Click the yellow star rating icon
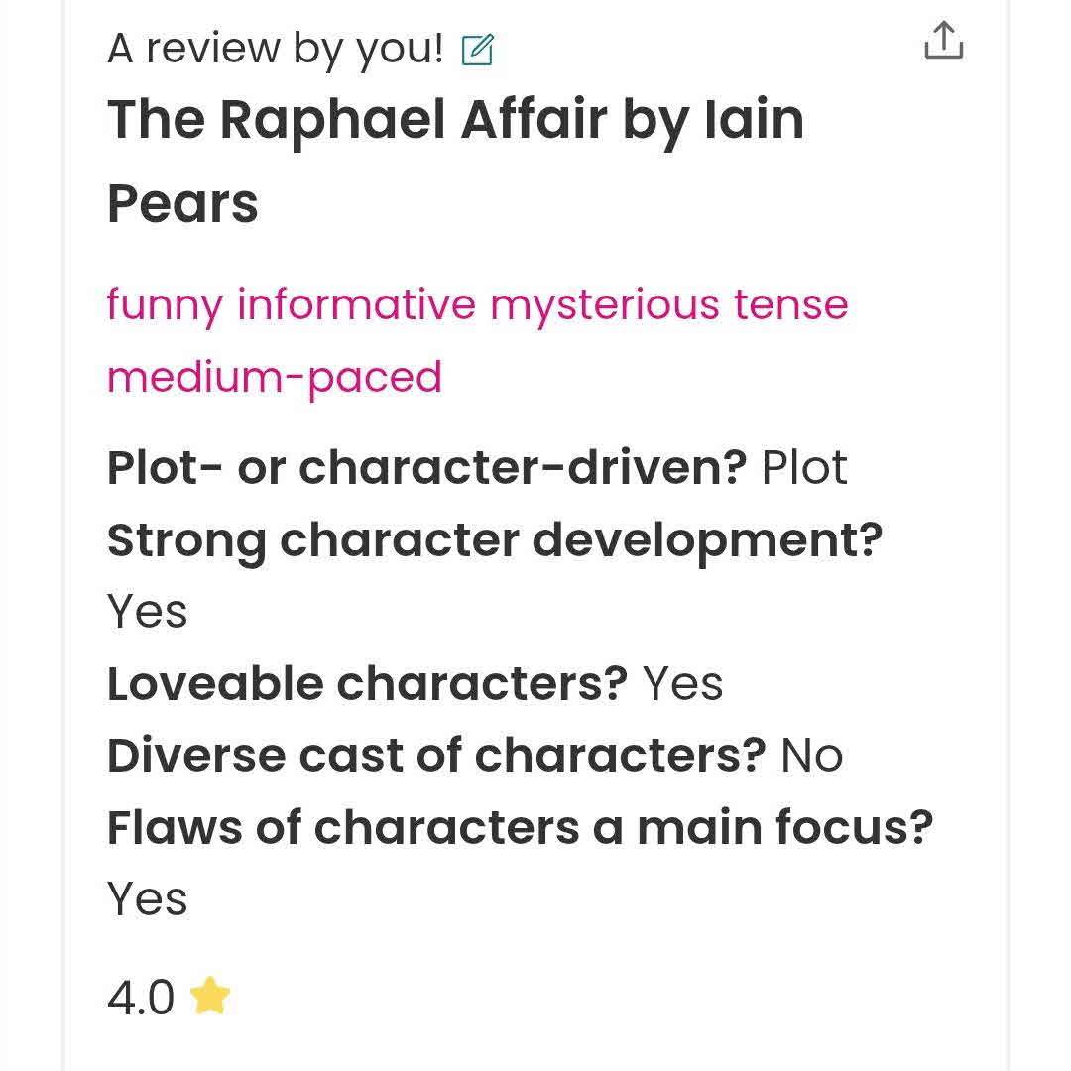 click(x=210, y=996)
